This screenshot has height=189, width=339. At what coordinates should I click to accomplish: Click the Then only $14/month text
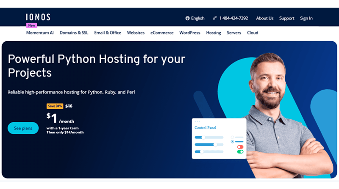[65, 132]
